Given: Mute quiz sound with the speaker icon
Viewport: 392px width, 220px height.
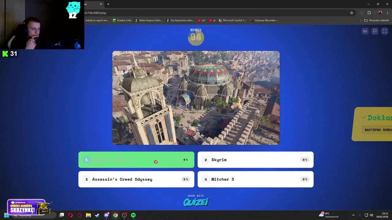Looking at the screenshot, I should (365, 31).
